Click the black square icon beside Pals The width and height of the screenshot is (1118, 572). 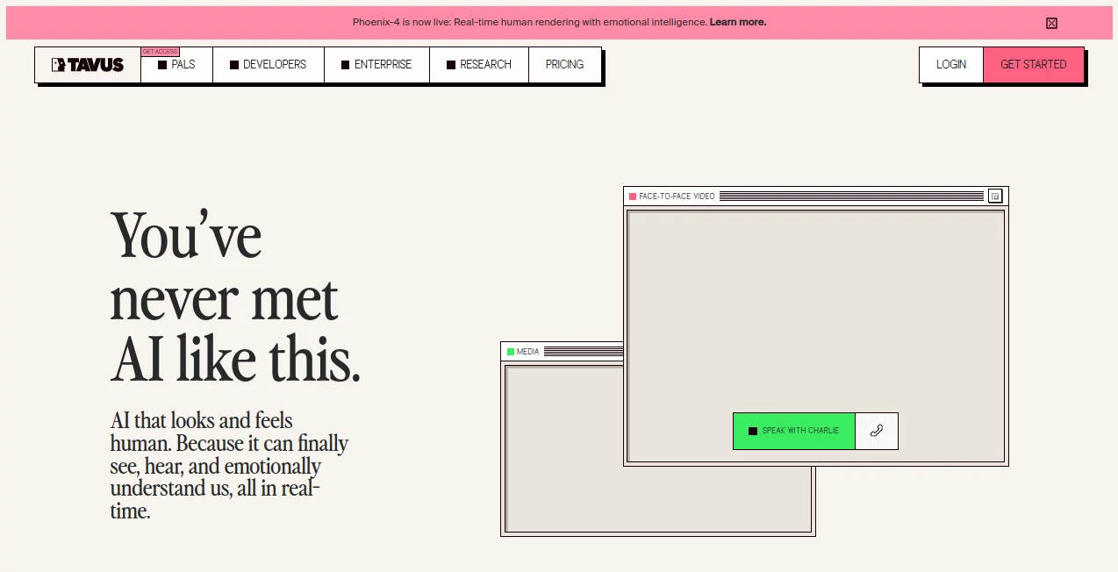[x=162, y=65]
